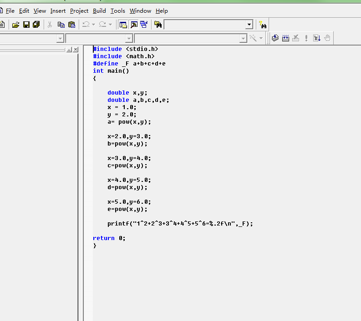This screenshot has height=321, width=361.
Task: Open the Edit menu
Action: point(24,11)
